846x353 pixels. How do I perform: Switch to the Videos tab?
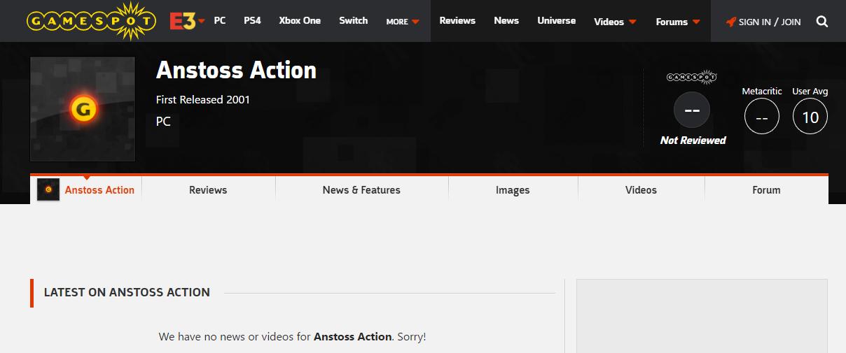click(x=641, y=190)
